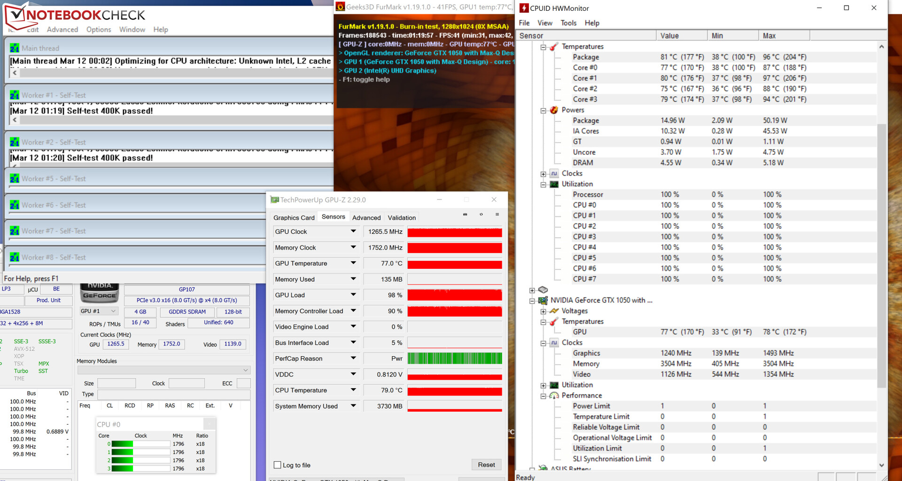Open the Tools menu in HWMonitor
902x481 pixels.
click(x=568, y=23)
